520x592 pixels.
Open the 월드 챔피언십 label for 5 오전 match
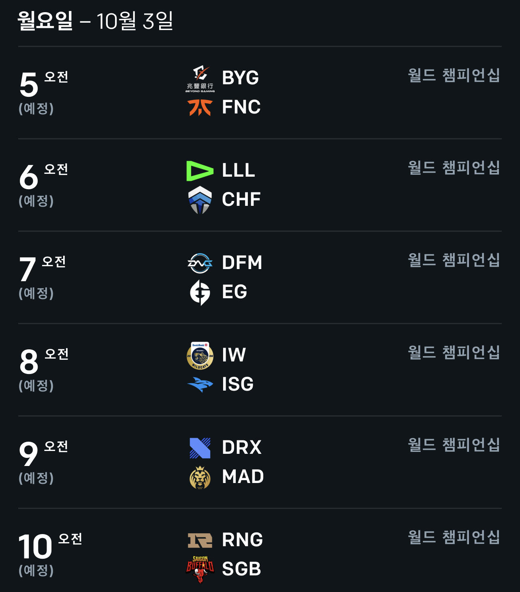[454, 75]
